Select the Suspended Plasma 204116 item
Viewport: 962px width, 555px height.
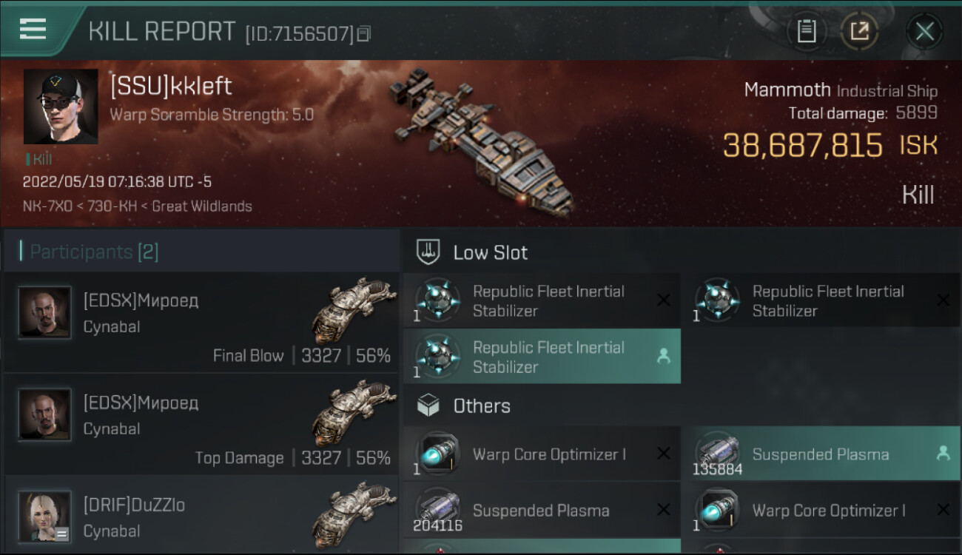(x=542, y=511)
